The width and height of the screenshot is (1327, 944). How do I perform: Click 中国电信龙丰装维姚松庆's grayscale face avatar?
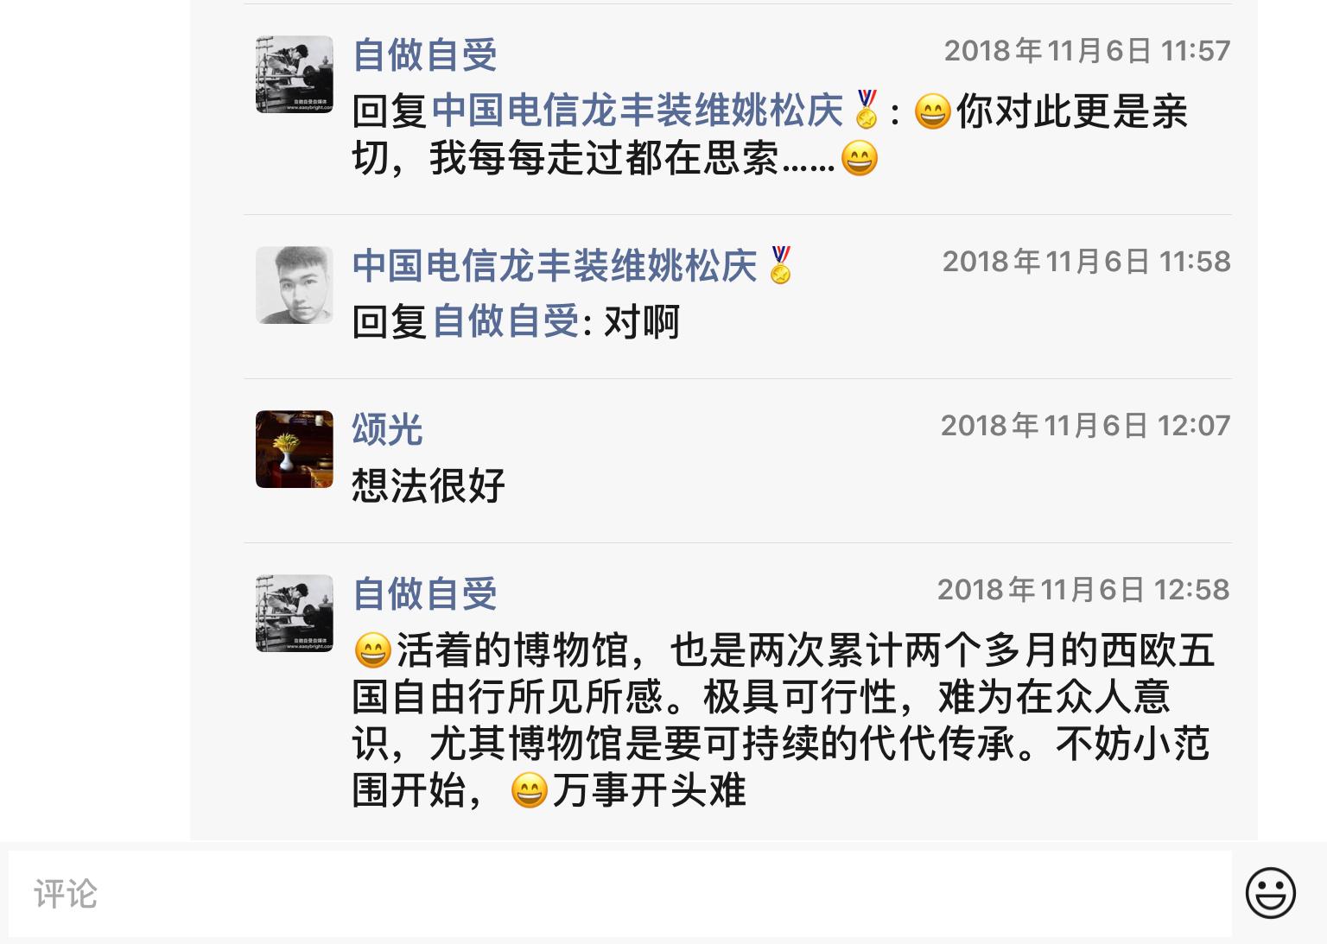[x=295, y=285]
